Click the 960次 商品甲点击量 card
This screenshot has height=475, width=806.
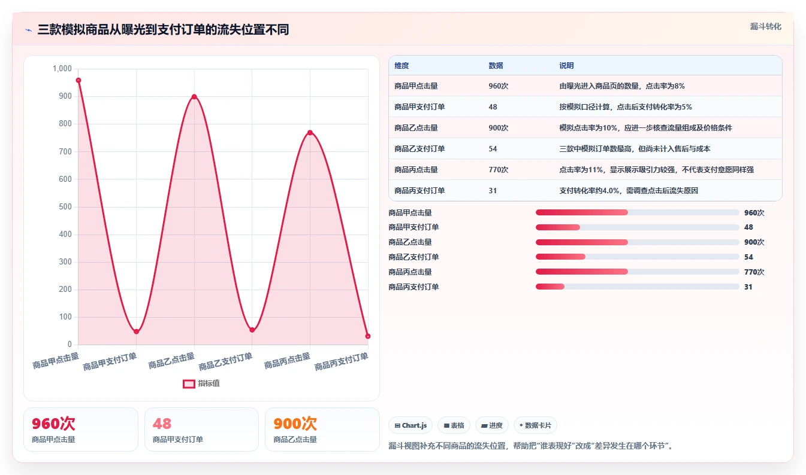pyautogui.click(x=81, y=430)
